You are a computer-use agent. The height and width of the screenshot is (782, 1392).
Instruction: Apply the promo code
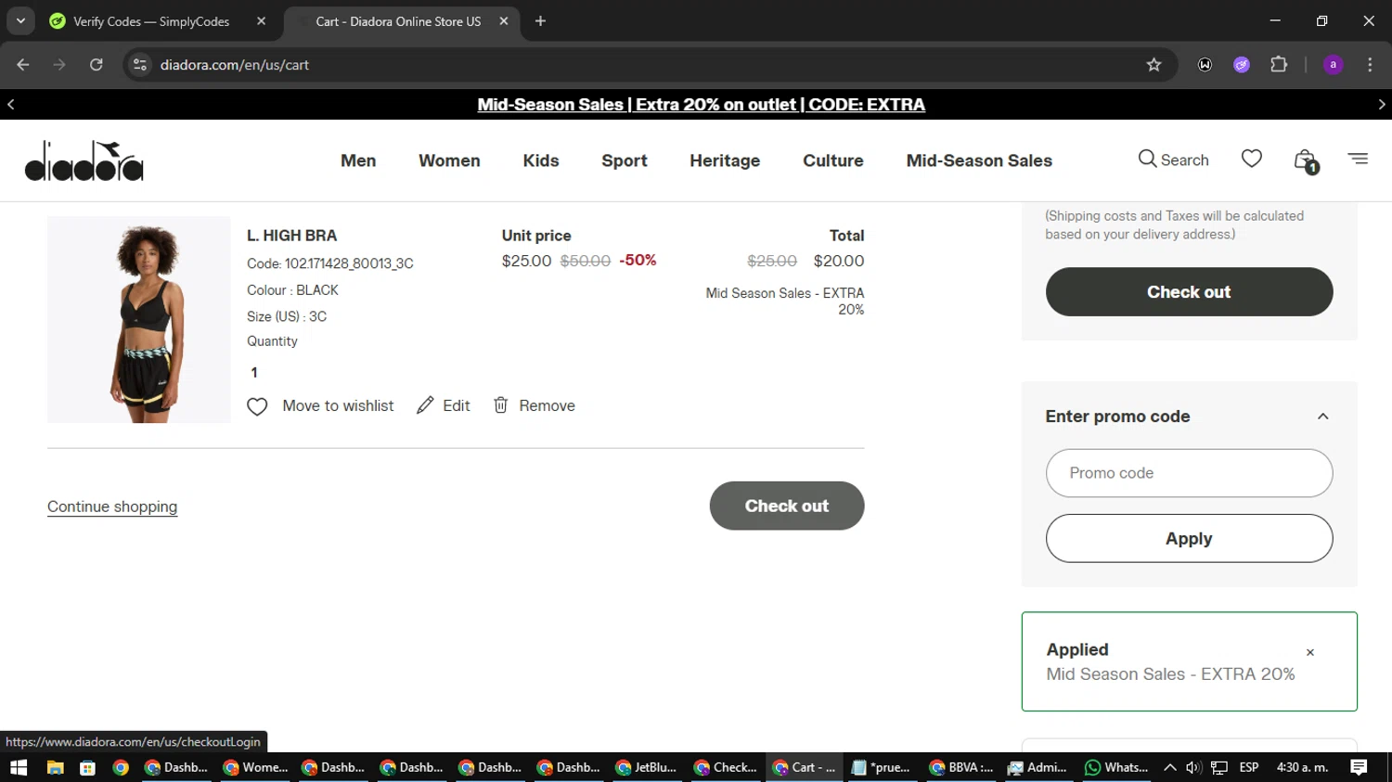coord(1189,539)
